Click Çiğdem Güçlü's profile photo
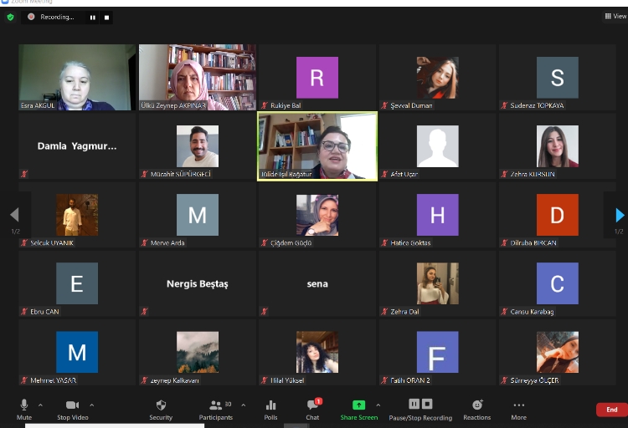 coord(317,215)
